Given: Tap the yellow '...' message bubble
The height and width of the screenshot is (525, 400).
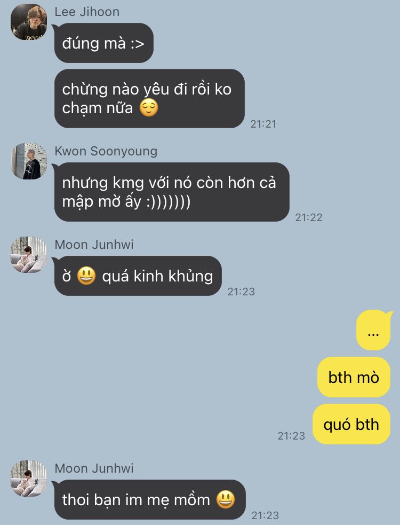Looking at the screenshot, I should point(373,331).
